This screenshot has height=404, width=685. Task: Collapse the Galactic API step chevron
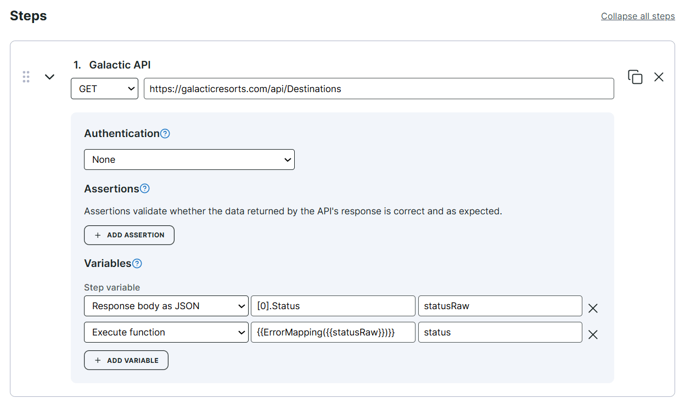coord(49,77)
